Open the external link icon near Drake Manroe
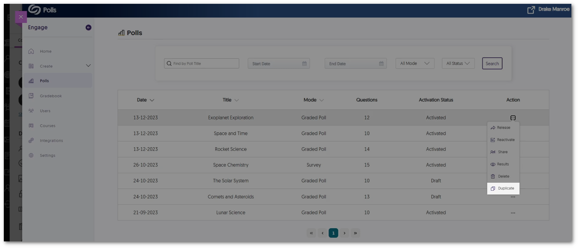The height and width of the screenshot is (248, 578). pos(531,10)
